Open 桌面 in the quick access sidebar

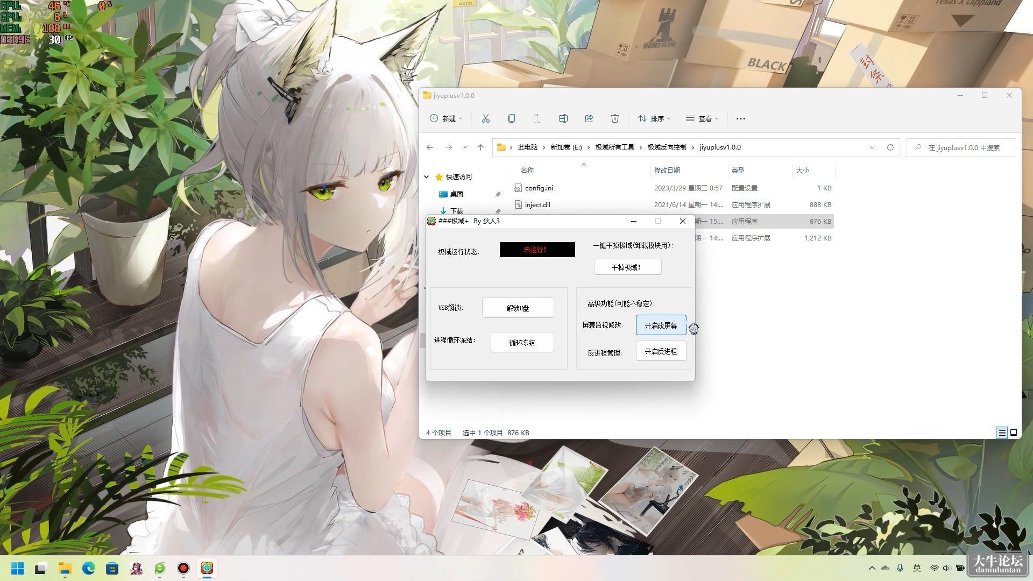pos(457,194)
